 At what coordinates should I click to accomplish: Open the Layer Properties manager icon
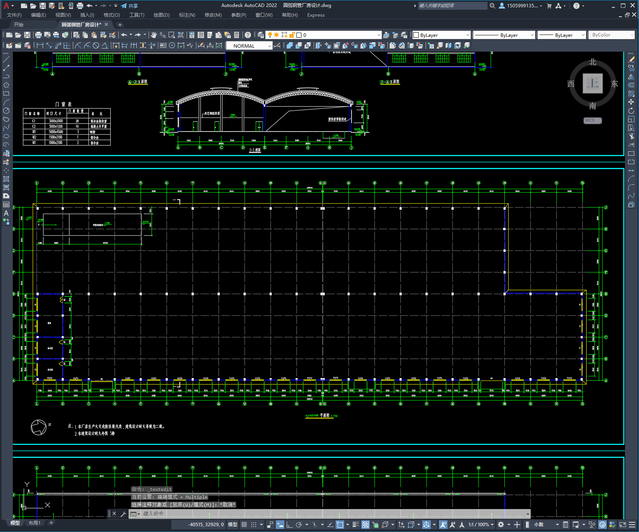[260, 35]
